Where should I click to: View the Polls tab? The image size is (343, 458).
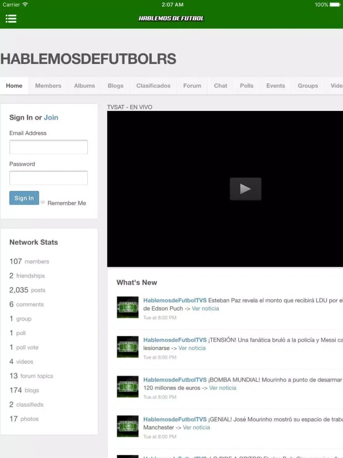(x=247, y=86)
